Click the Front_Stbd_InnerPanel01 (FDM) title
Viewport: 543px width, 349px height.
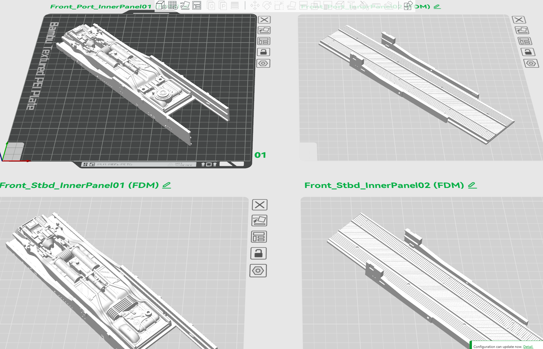[x=79, y=185]
